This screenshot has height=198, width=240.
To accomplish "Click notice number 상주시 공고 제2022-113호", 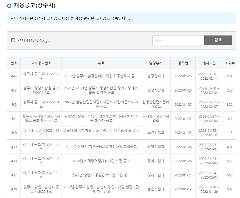I will (41, 161).
